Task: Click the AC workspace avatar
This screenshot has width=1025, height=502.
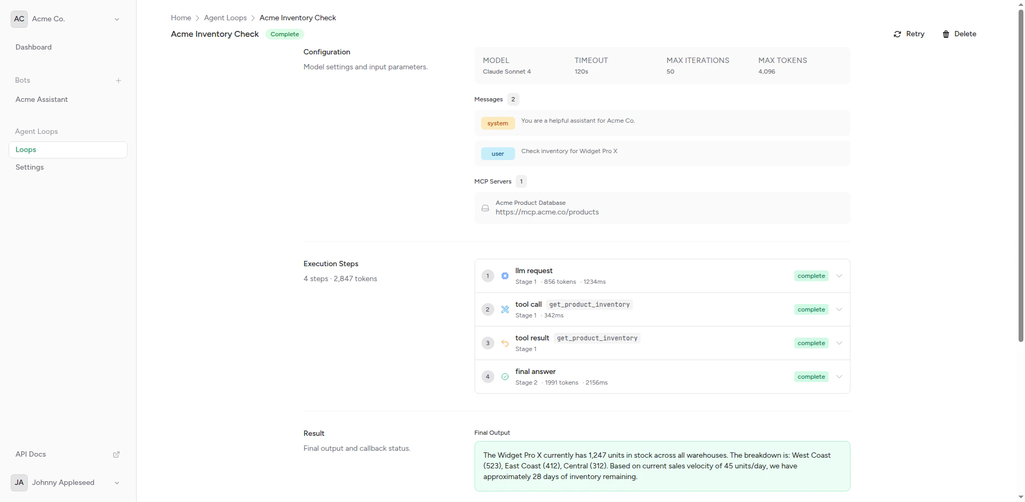Action: 19,19
